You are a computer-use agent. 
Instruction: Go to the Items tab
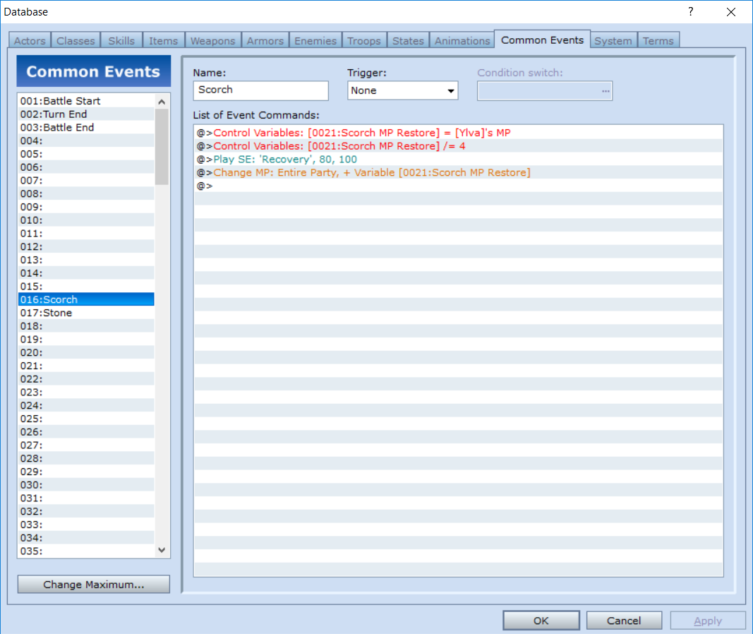(163, 41)
